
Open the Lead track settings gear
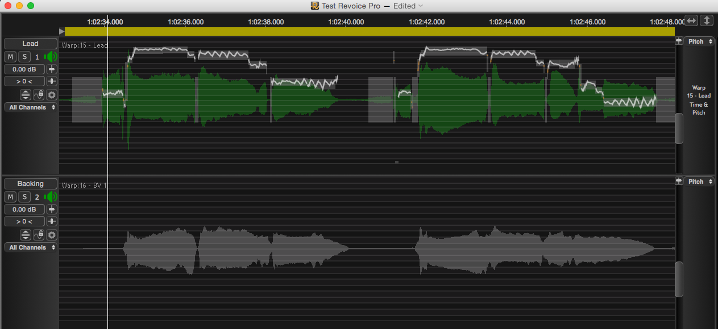point(51,95)
